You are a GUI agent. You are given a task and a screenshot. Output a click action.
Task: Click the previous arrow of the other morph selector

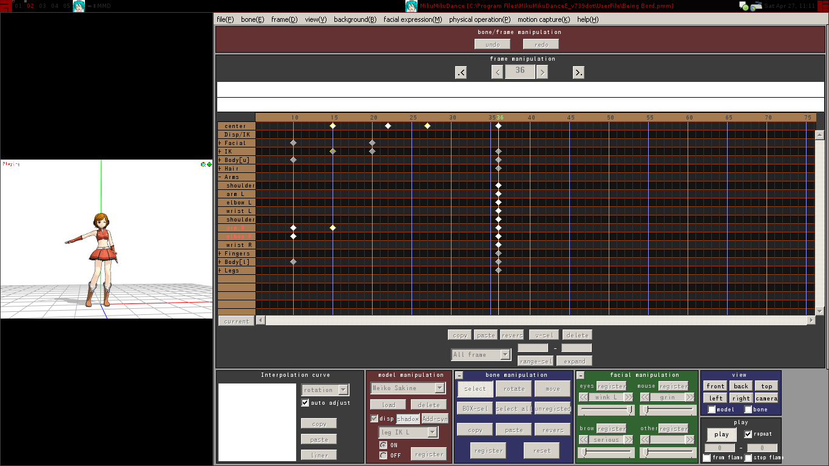pos(645,440)
